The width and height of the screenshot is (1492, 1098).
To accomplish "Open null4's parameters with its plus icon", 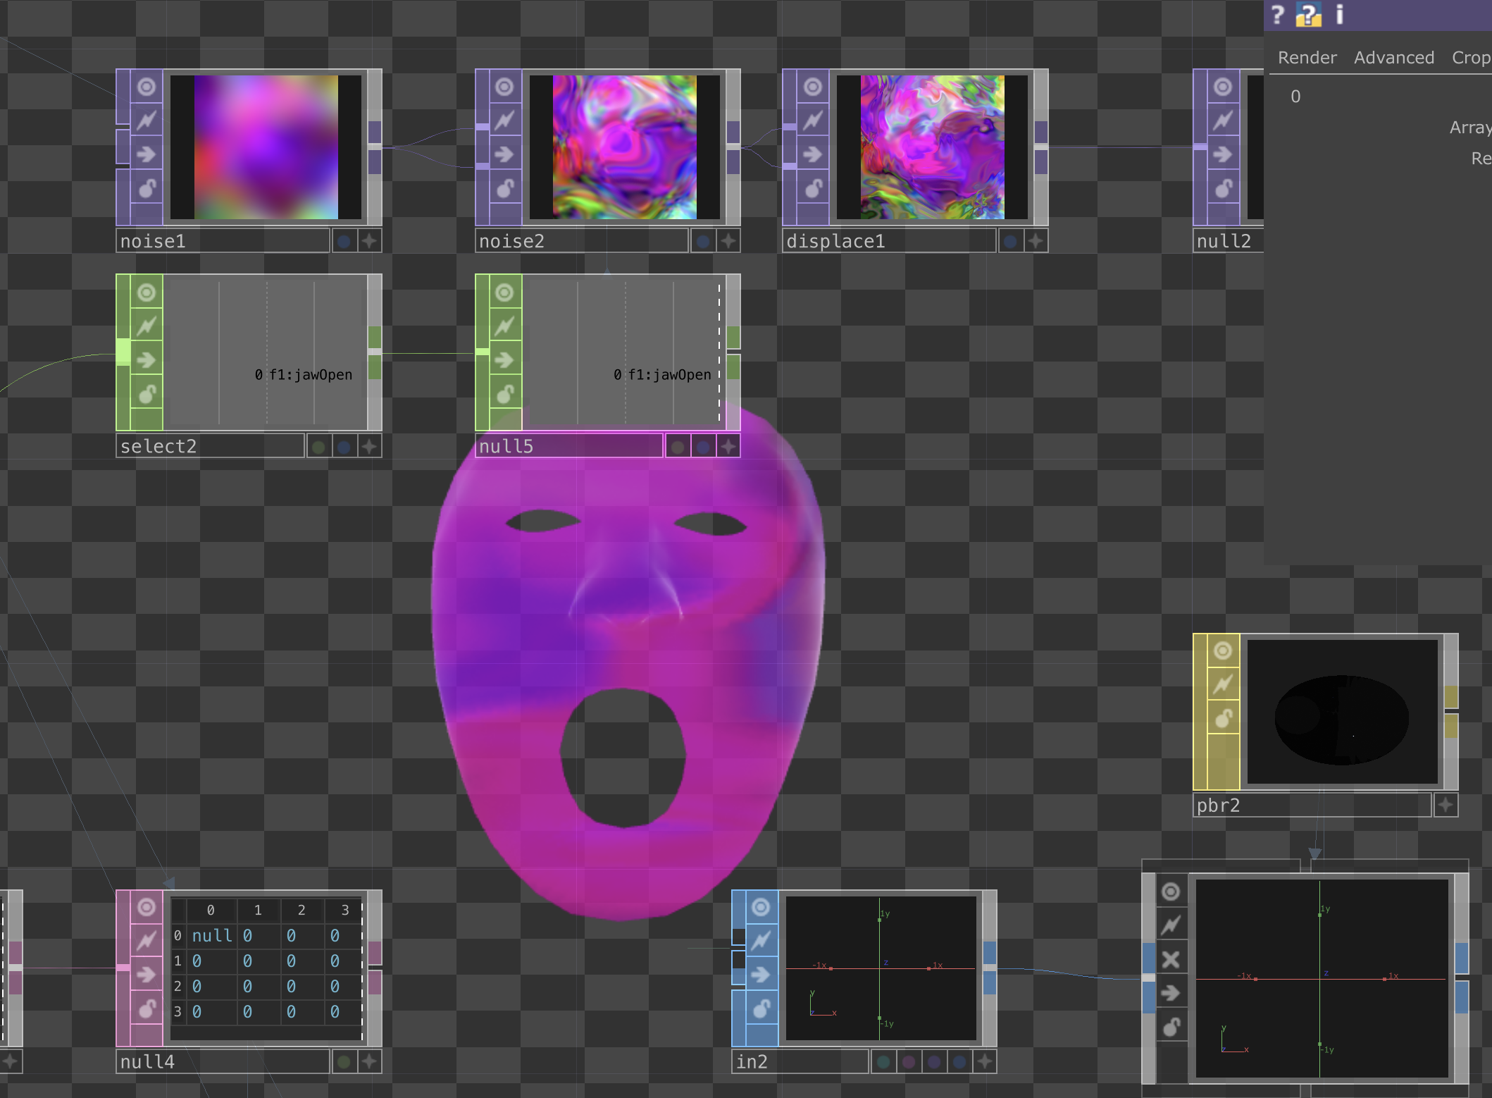I will [369, 1061].
